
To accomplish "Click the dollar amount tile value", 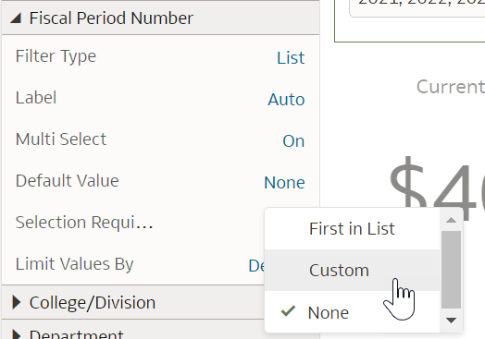I will [x=437, y=188].
